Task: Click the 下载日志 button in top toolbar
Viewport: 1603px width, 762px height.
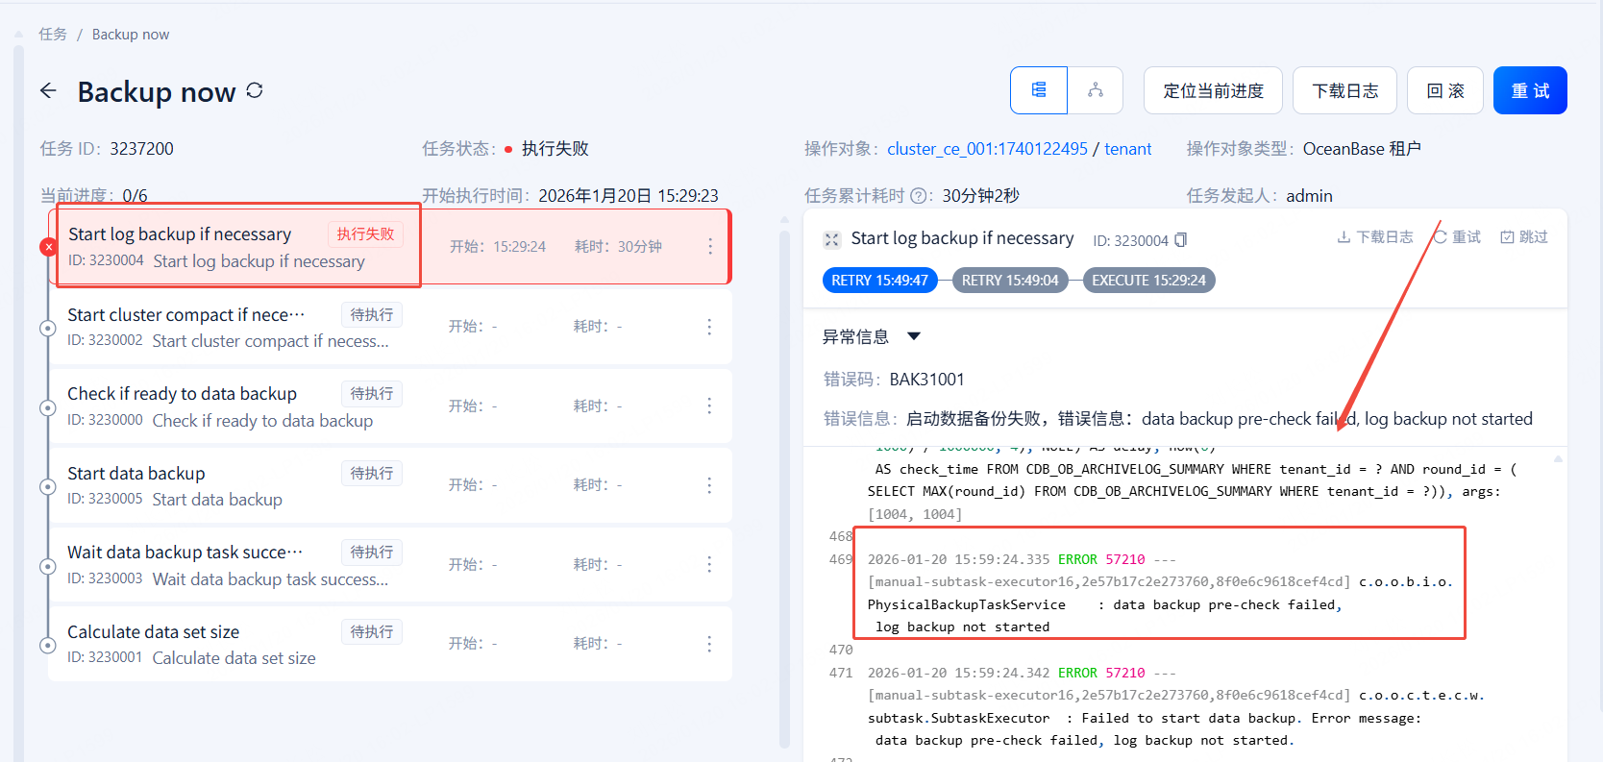Action: click(1344, 90)
